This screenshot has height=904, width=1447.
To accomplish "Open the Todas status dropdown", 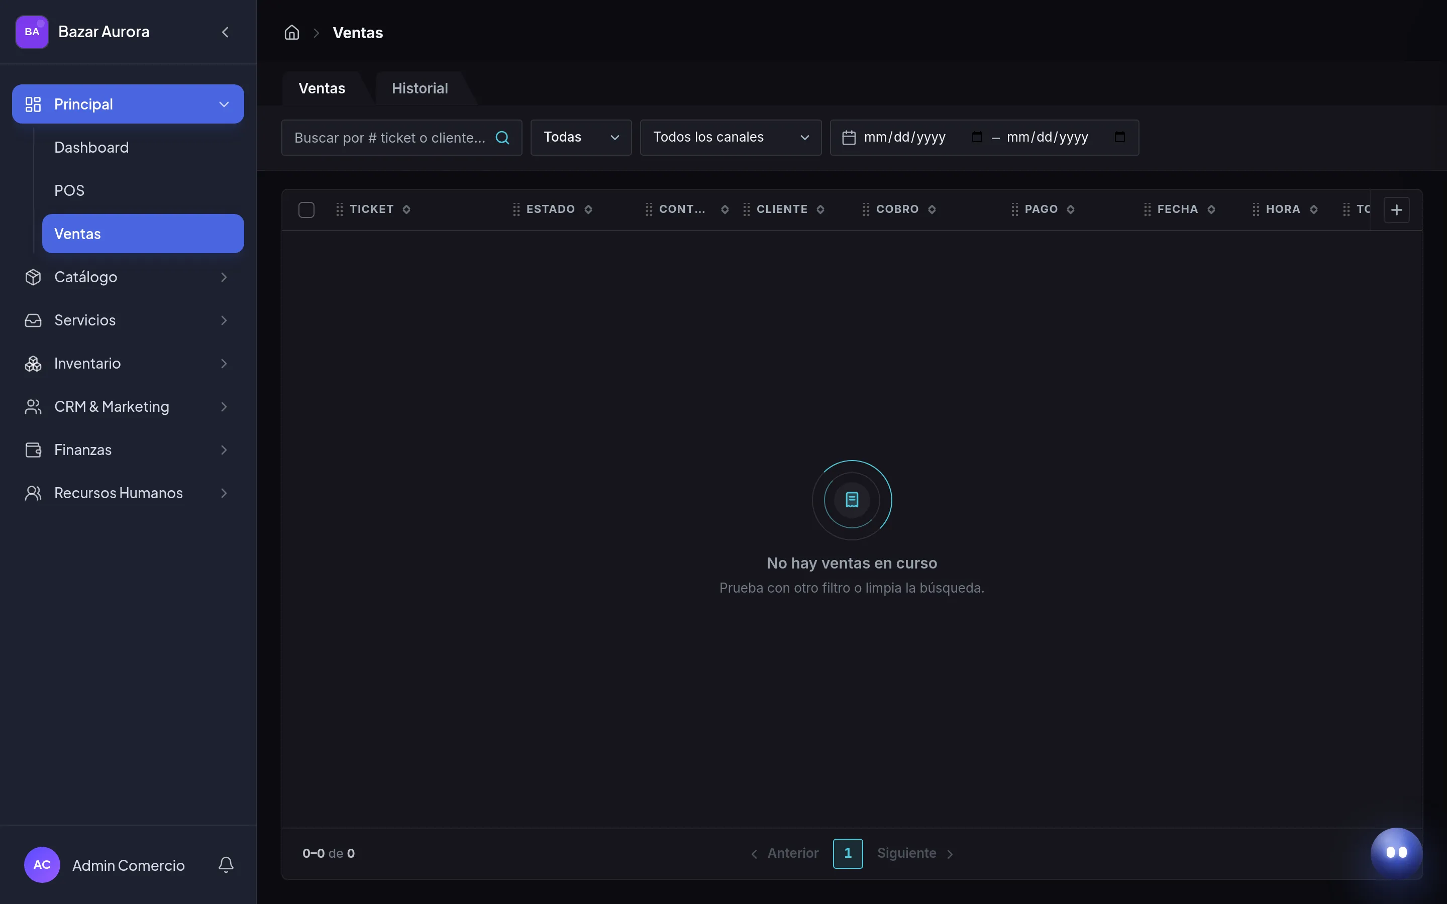I will pyautogui.click(x=581, y=138).
